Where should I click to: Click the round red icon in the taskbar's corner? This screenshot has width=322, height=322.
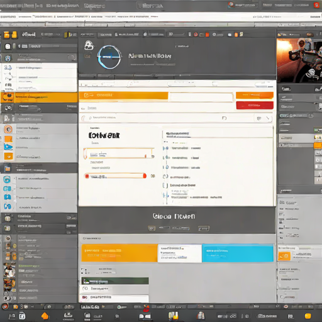tap(5, 306)
